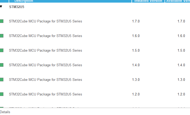Click available version 1.5.0 cell
The height and width of the screenshot is (115, 190).
(181, 50)
